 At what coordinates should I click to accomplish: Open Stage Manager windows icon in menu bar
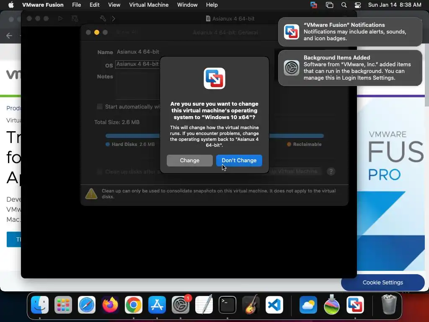[x=329, y=5]
